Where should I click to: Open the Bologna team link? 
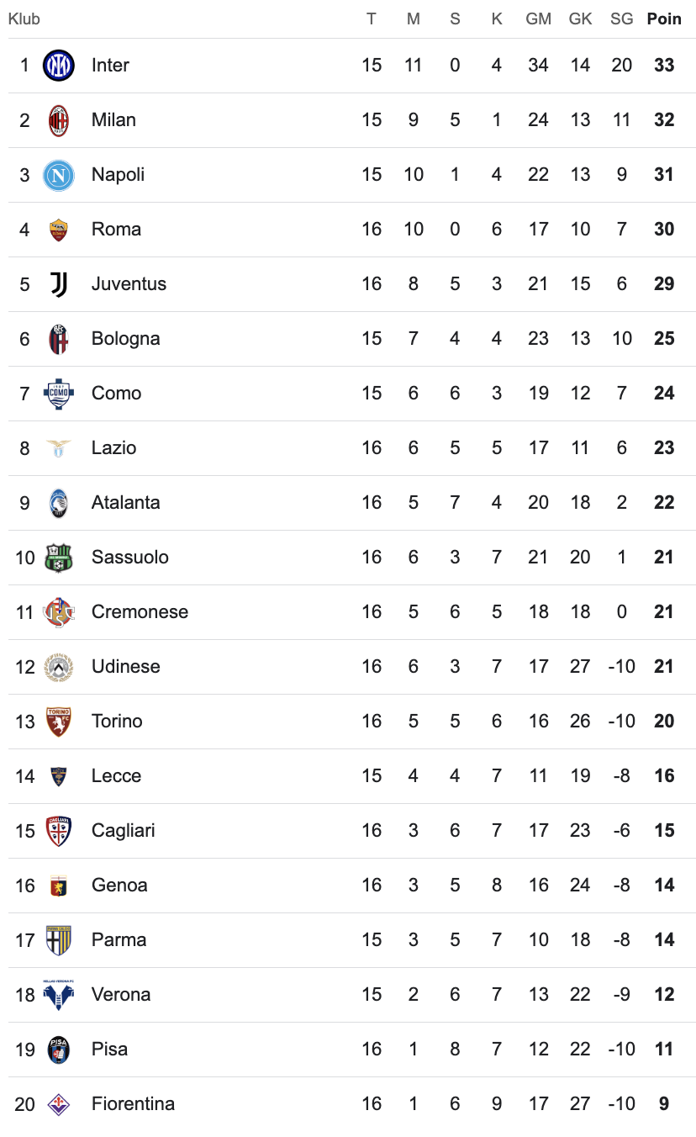tap(125, 339)
